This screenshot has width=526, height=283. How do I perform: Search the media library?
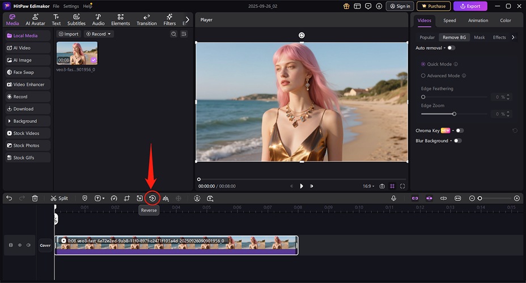pyautogui.click(x=173, y=34)
